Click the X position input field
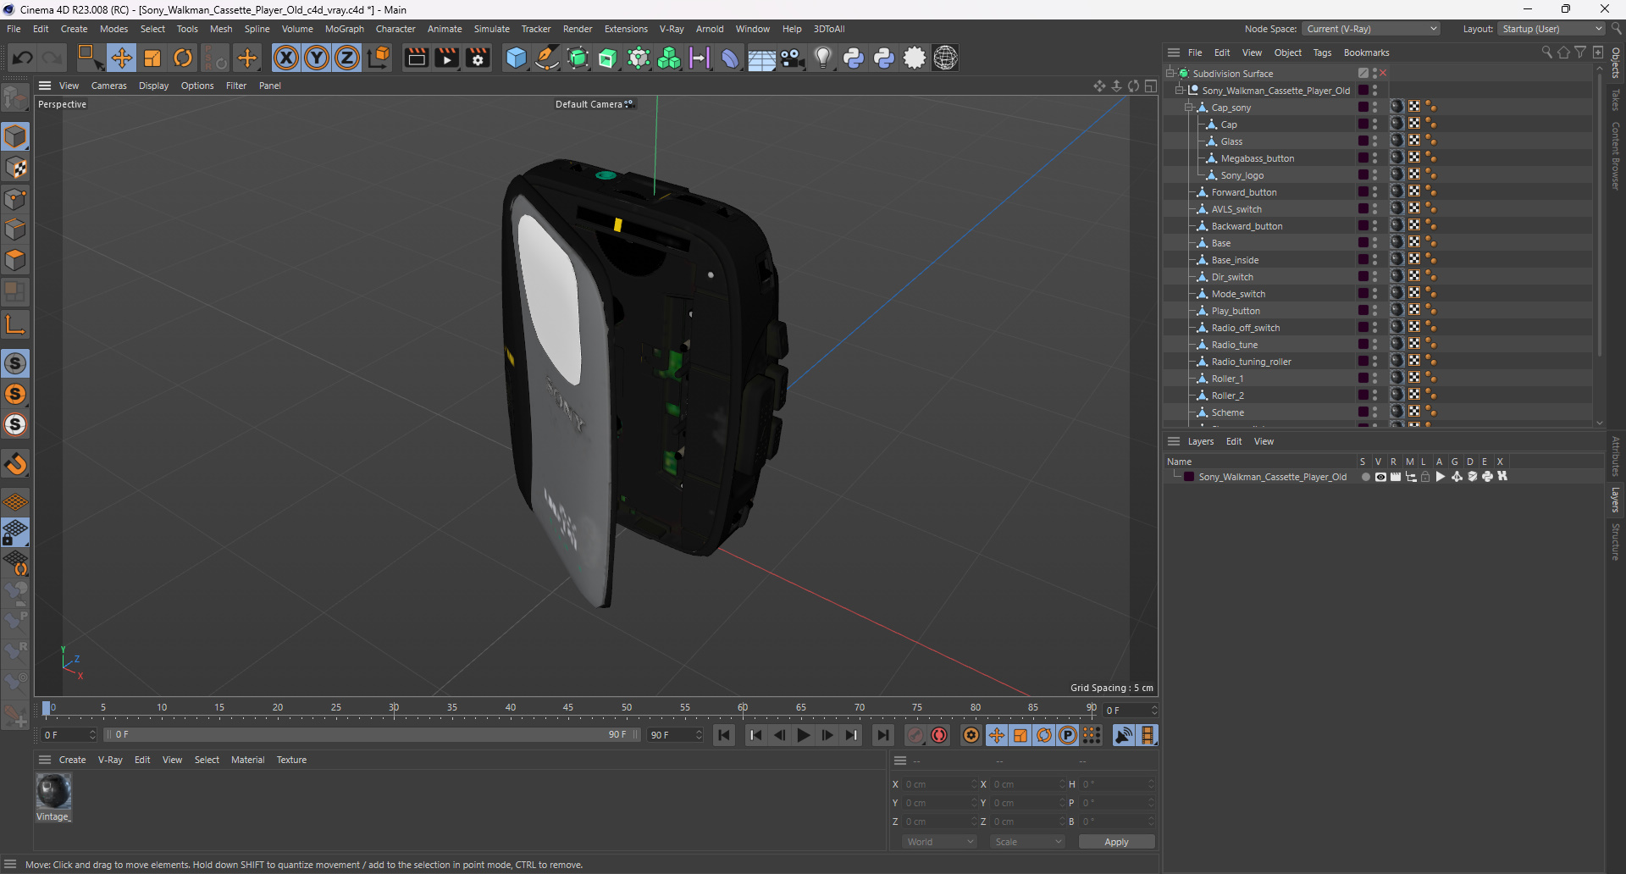This screenshot has width=1626, height=874. 939,784
